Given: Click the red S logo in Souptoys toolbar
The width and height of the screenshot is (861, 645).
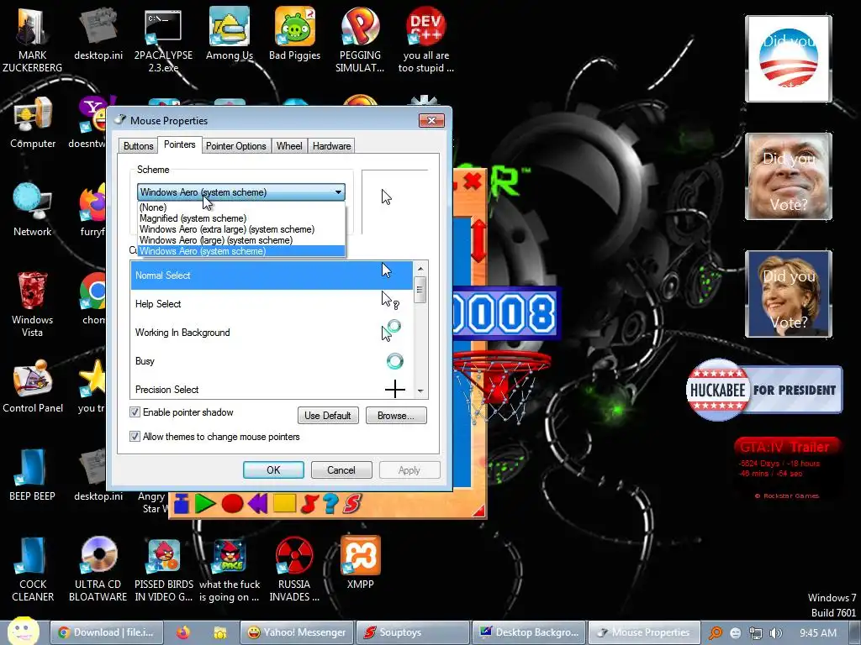Looking at the screenshot, I should pyautogui.click(x=352, y=504).
